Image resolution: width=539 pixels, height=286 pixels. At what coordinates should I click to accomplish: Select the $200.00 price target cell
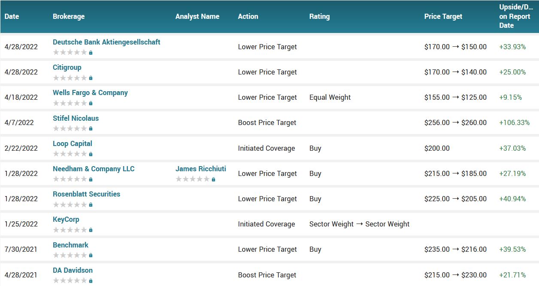pos(437,148)
